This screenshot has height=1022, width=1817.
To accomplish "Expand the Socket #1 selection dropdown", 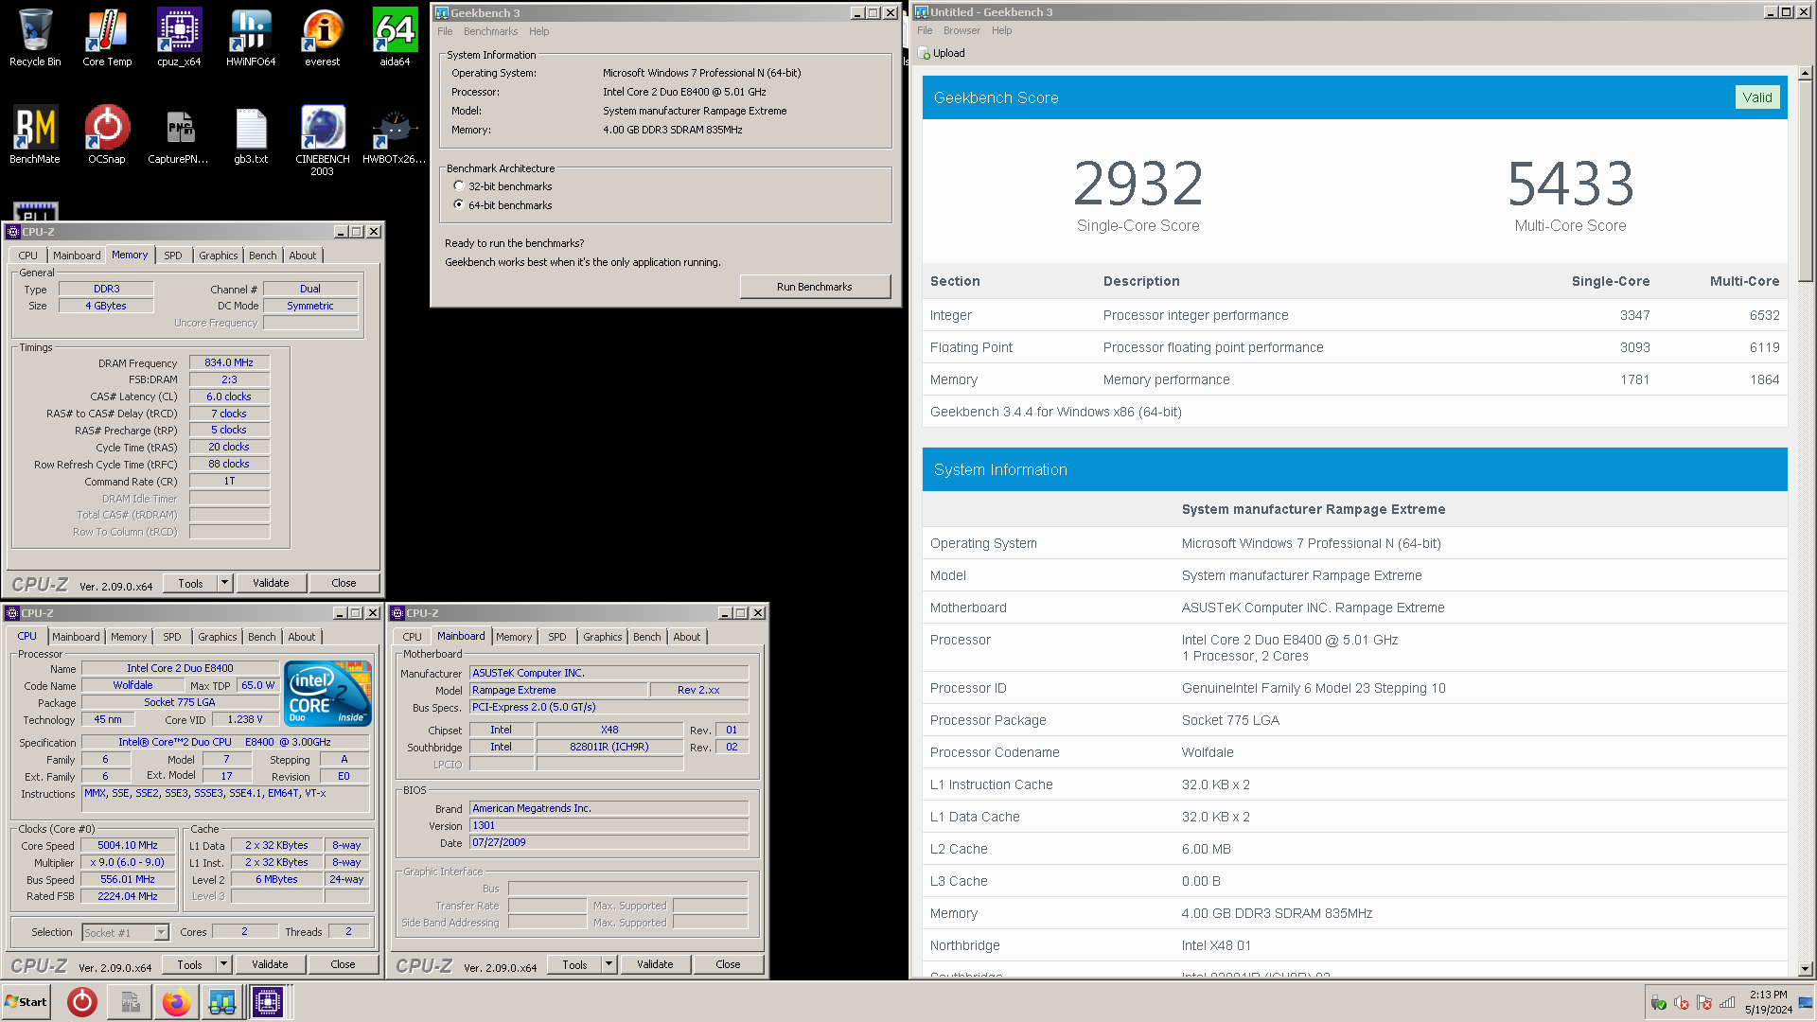I will point(161,932).
